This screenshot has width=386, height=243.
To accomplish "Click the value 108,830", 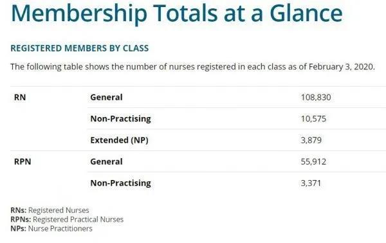I will tap(316, 98).
